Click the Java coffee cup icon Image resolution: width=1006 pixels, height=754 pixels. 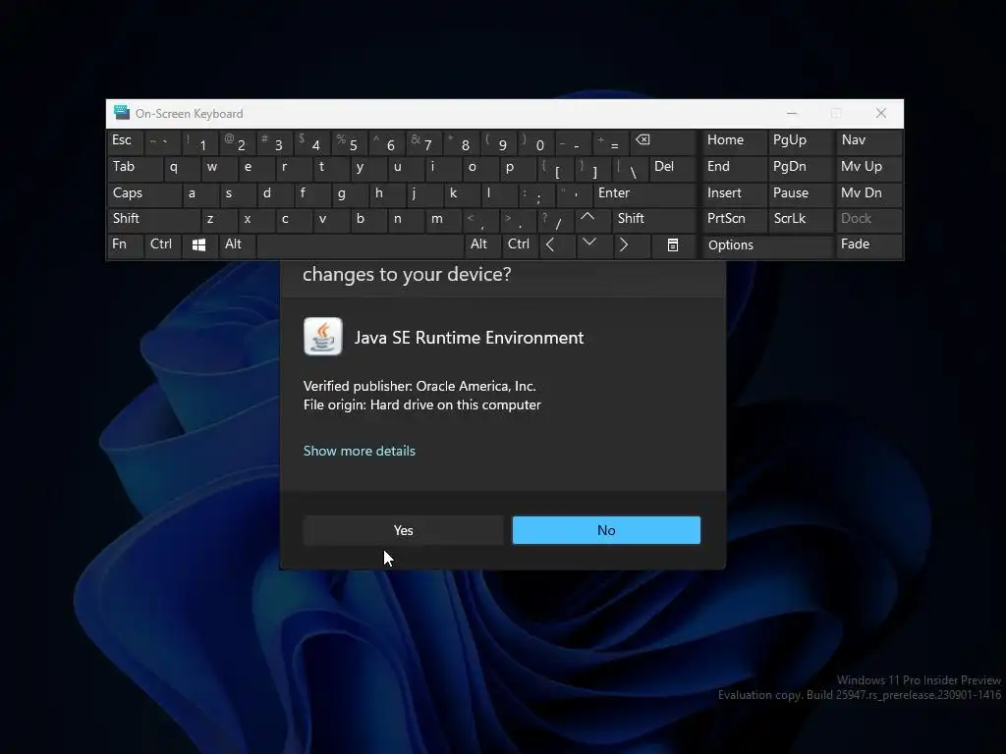coord(322,336)
